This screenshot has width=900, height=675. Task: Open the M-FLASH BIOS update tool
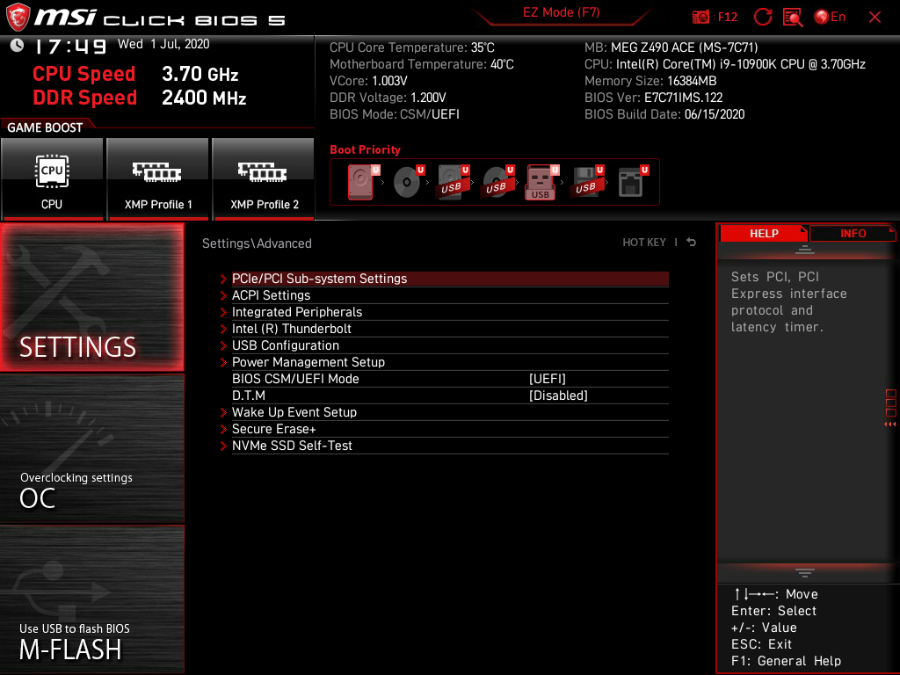[x=91, y=599]
